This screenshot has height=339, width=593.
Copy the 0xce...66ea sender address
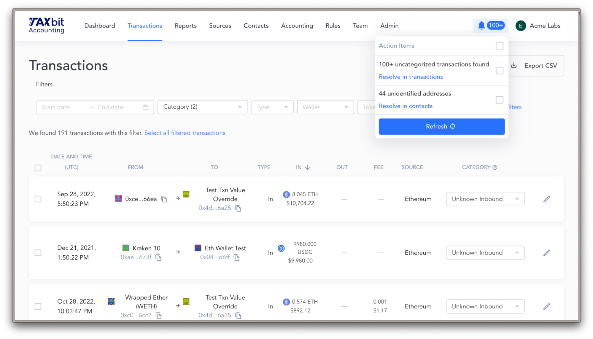pos(164,199)
